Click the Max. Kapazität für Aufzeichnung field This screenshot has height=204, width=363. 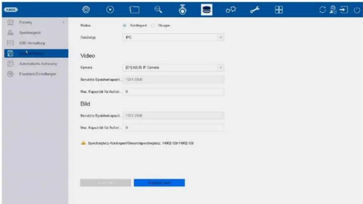tap(173, 92)
